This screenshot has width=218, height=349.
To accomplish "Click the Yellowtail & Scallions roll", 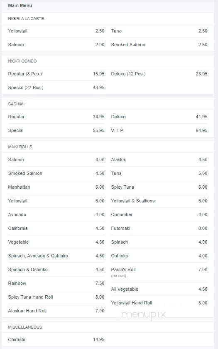I will (159, 201).
